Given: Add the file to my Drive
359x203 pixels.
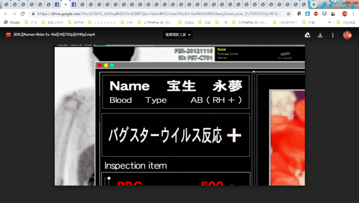Looking at the screenshot, I should tap(307, 35).
